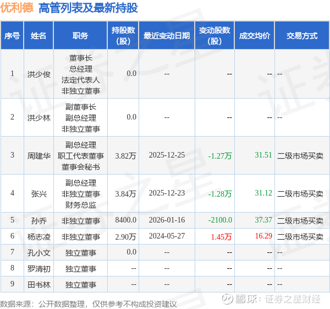Select the name 张兴
The image size is (330, 309).
(39, 194)
